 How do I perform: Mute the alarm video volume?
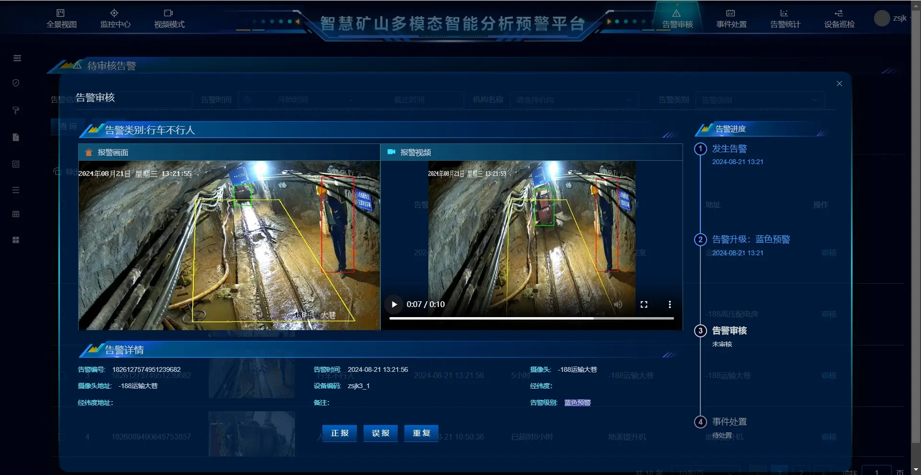[618, 304]
